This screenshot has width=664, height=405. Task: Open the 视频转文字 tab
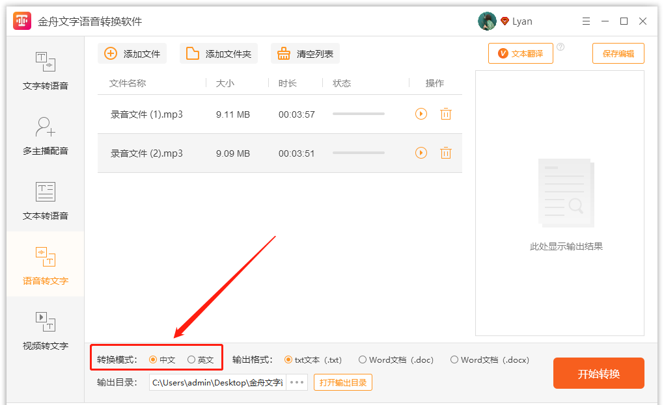point(46,330)
